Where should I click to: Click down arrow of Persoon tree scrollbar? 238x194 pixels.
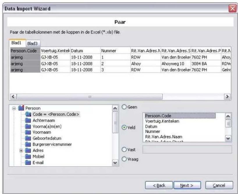115,163
